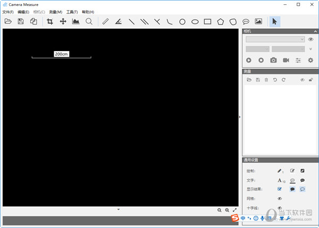319x228 pixels.
Task: Pick drawing fill color in 绘制 row
Action: coord(303,170)
